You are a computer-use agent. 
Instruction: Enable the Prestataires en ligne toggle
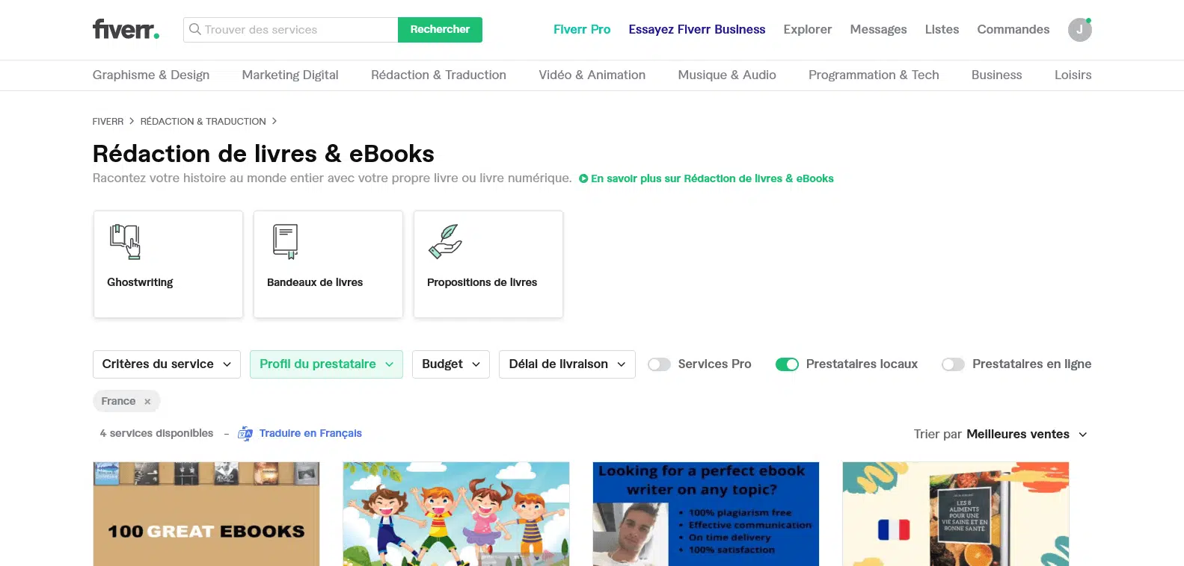953,364
